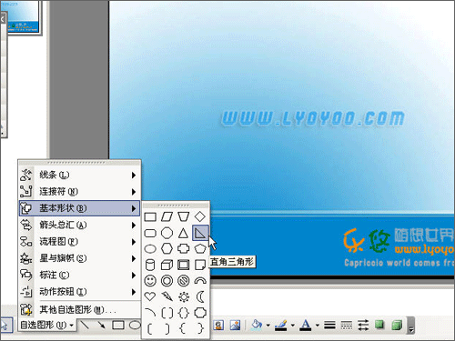Image resolution: width=455 pixels, height=341 pixels.
Task: Choose the heart shape
Action: [x=150, y=296]
